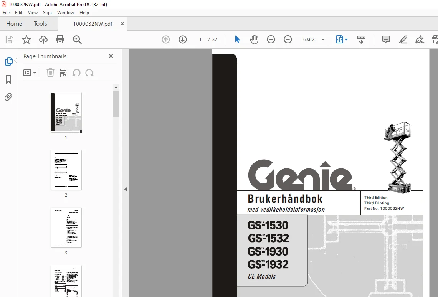This screenshot has height=297, width=438.
Task: Click the 60.6% zoom value field
Action: coord(309,40)
